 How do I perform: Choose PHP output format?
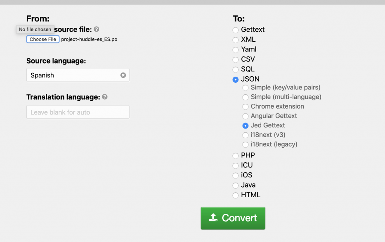click(236, 155)
